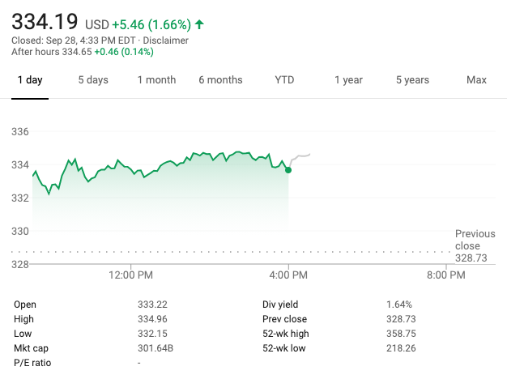Viewport: 507px width, 375px height.
Task: Click the green closing price dot
Action: 288,169
